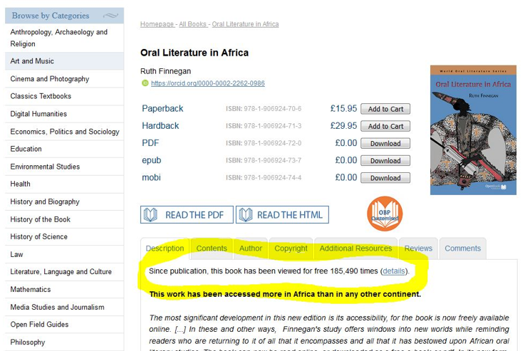
Task: Click the Ruth Finnegan author name
Action: (166, 71)
